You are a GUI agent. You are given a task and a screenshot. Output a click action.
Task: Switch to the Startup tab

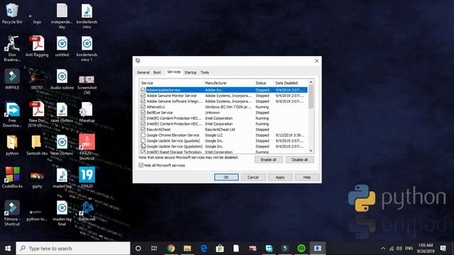tap(191, 72)
